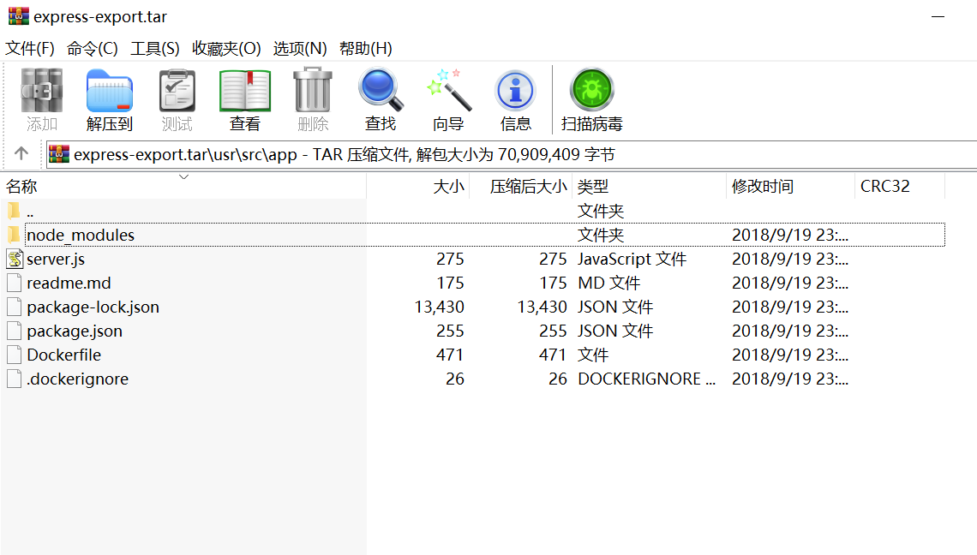Sort files by 名称 column header
The image size is (977, 555).
tap(22, 187)
